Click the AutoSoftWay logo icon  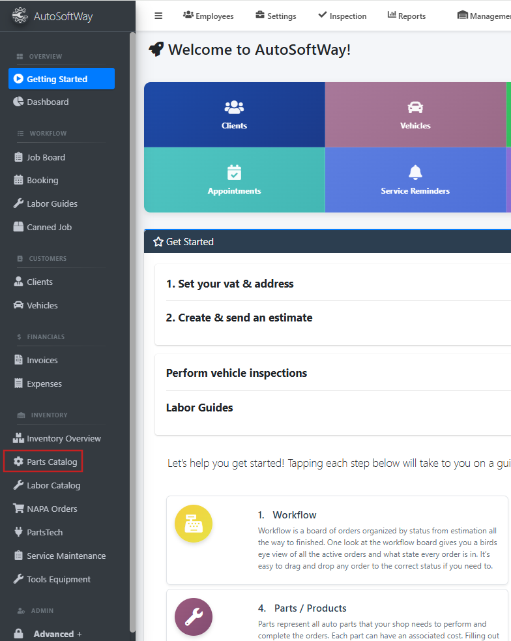(20, 16)
